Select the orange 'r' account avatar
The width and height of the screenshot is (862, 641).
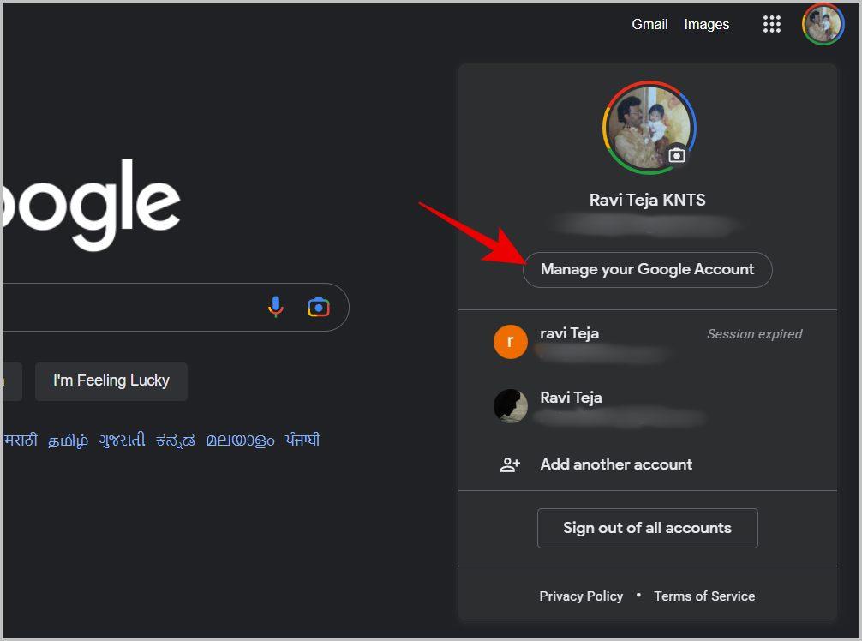click(x=510, y=341)
